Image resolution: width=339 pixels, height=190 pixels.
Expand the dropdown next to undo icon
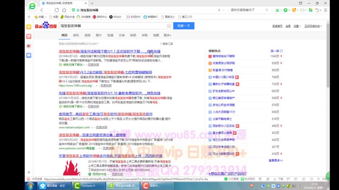point(321,10)
